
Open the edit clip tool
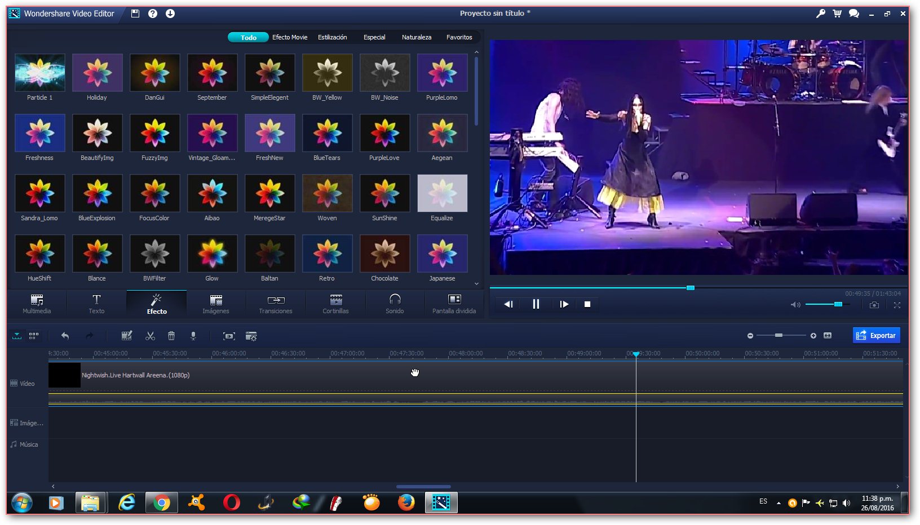tap(127, 336)
